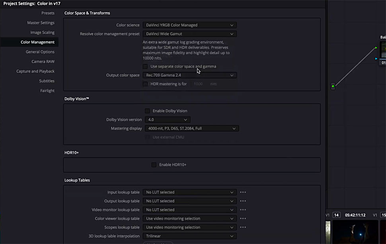Open the Output color space dropdown

[189, 75]
